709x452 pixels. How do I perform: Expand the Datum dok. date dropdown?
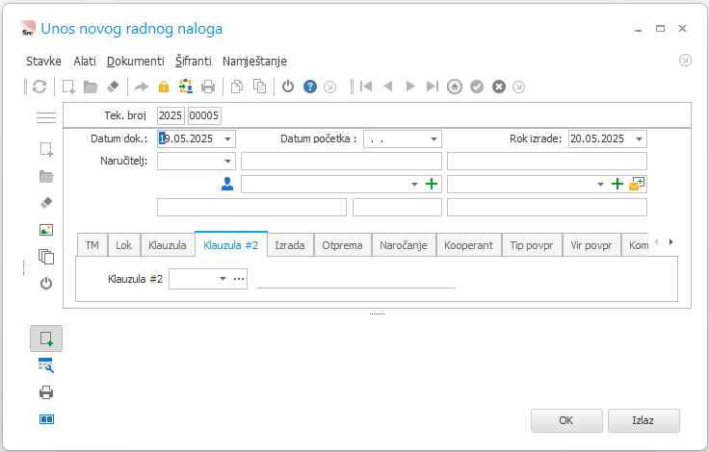click(x=228, y=139)
